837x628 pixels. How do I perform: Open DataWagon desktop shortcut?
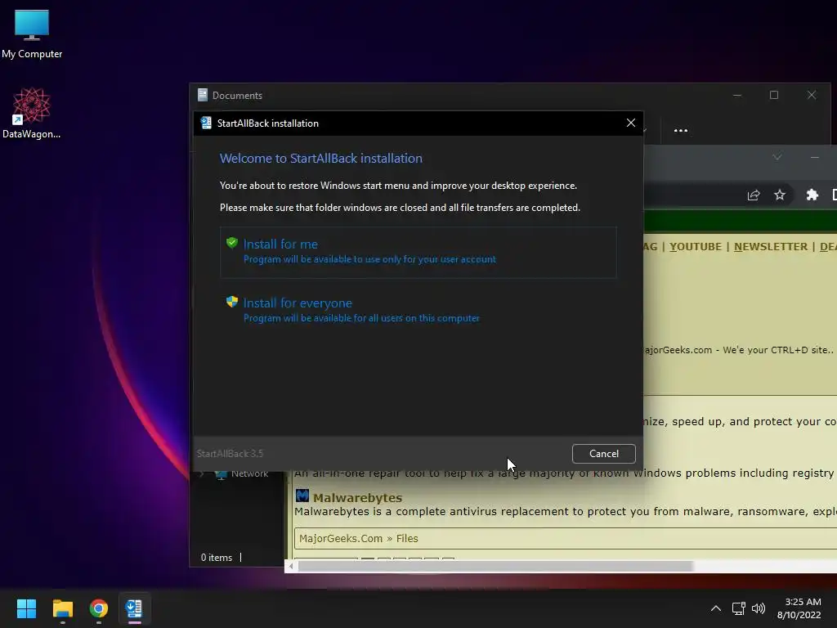[x=32, y=113]
